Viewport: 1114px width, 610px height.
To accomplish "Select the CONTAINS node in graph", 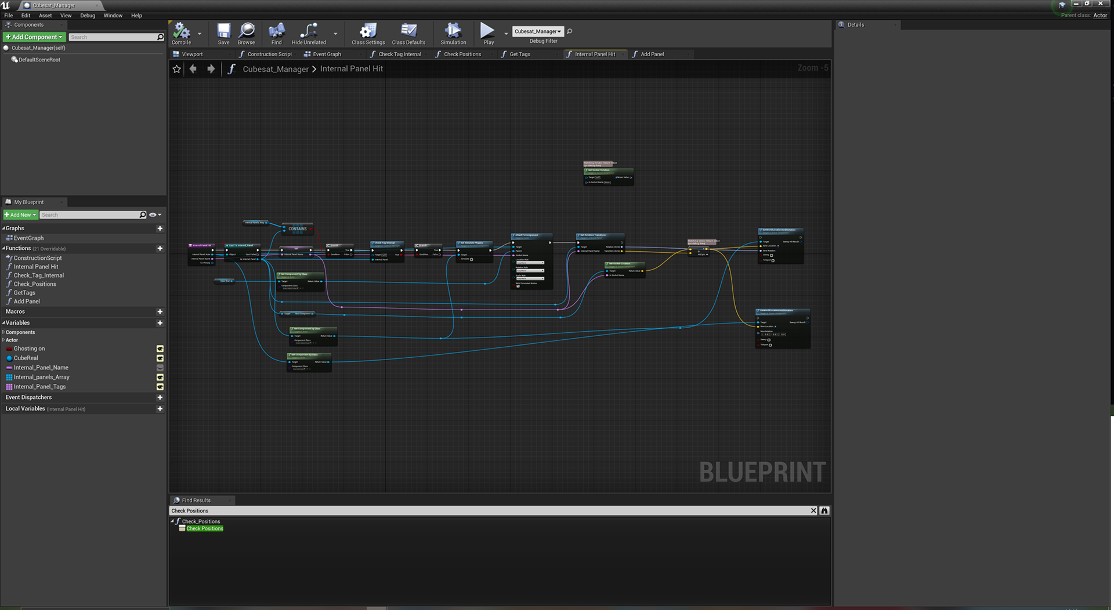I will (x=298, y=229).
